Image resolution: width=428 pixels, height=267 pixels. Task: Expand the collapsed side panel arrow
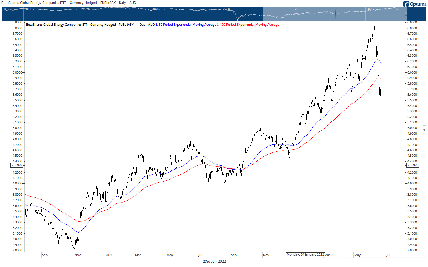pos(424,130)
